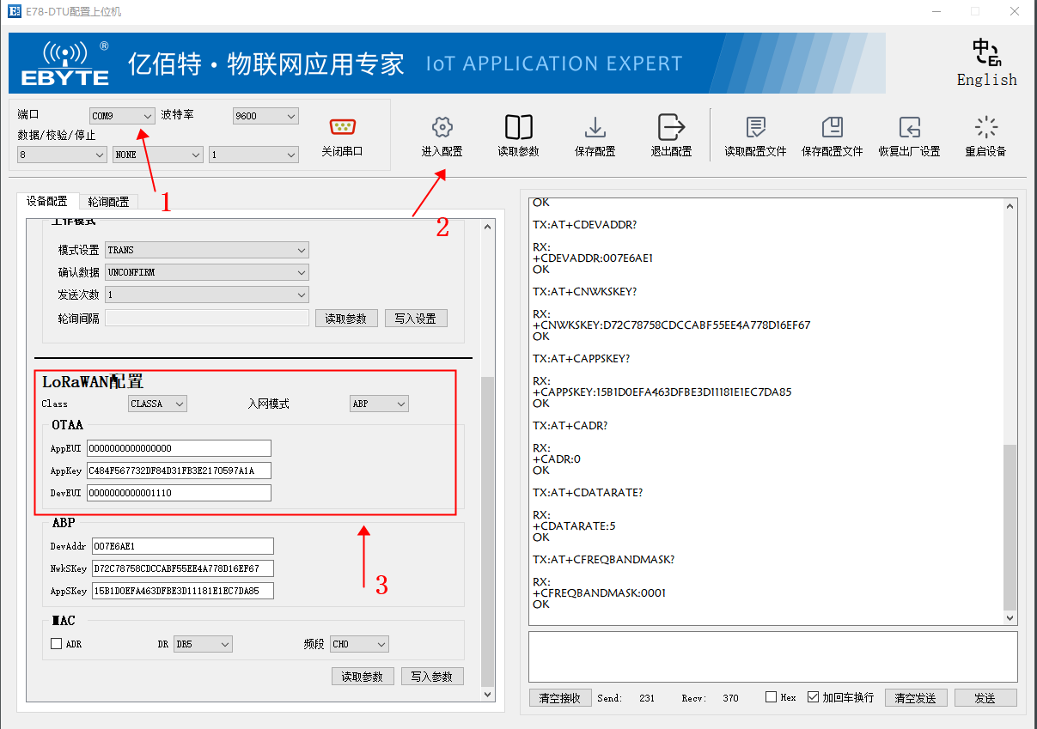
Task: Select the 设备配置 tab
Action: coord(47,201)
